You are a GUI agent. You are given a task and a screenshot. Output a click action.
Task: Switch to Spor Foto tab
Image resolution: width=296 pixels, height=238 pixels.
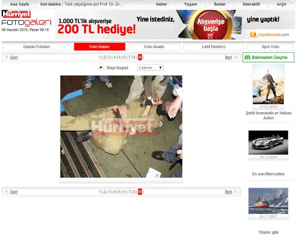[270, 47]
